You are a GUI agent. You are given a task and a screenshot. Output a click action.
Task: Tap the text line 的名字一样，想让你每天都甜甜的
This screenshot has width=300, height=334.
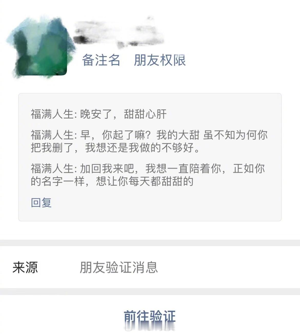click(x=112, y=181)
